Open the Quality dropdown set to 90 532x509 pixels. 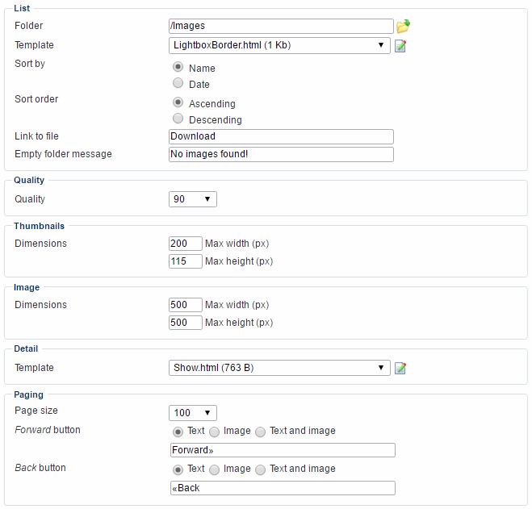pyautogui.click(x=193, y=198)
